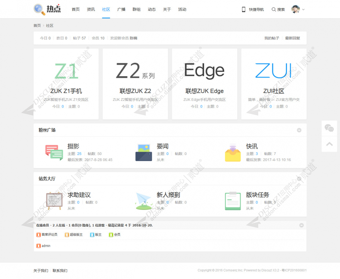This screenshot has height=279, width=340.
Task: Click the 摄影 chat bubbles icon
Action: click(x=54, y=153)
